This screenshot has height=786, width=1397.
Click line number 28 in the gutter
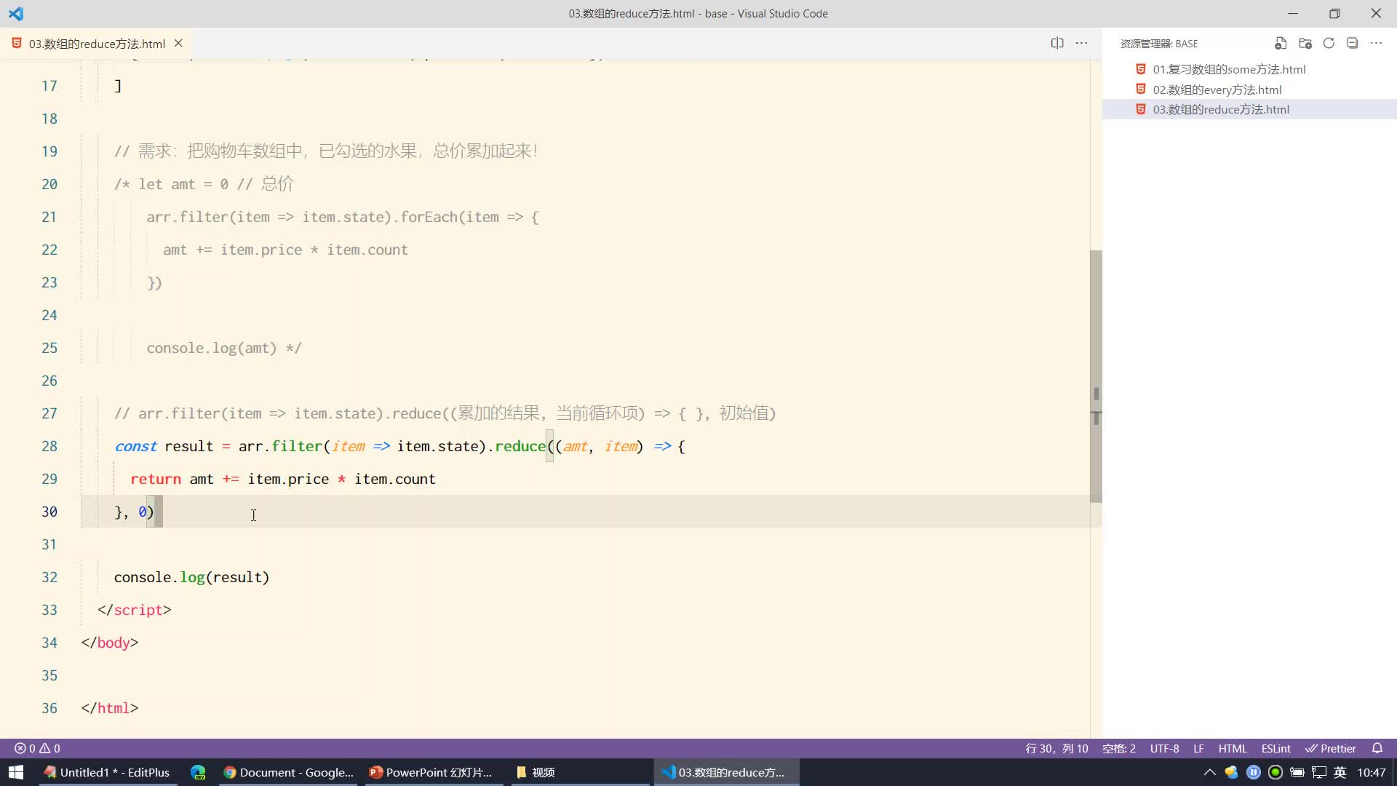pos(49,446)
